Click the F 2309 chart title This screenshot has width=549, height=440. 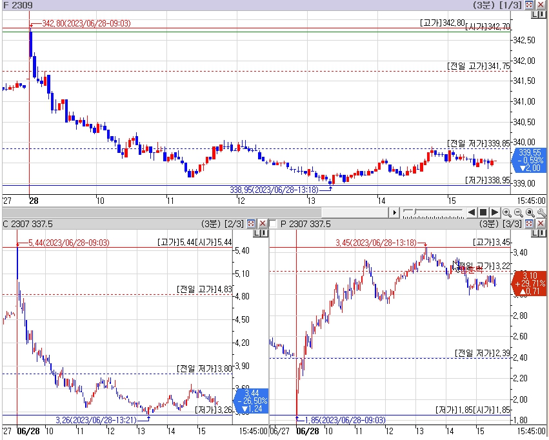click(18, 5)
